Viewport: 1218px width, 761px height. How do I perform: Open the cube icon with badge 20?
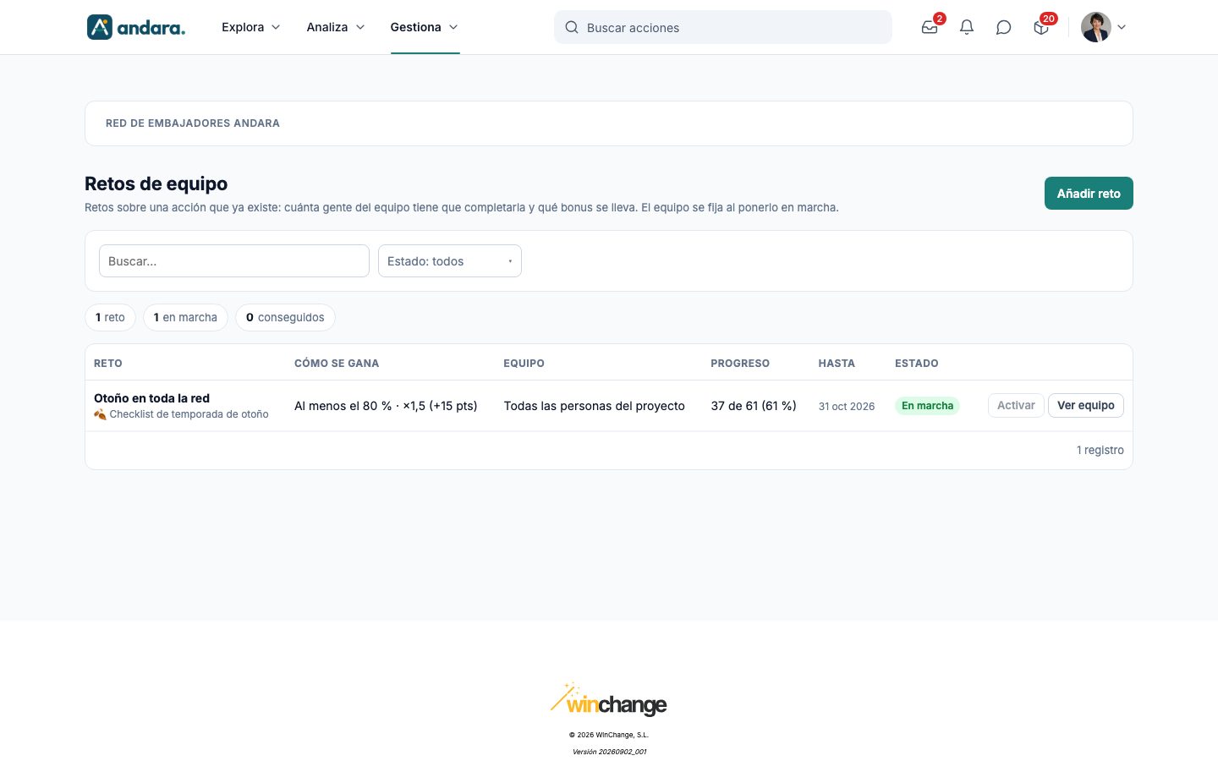pos(1041,27)
